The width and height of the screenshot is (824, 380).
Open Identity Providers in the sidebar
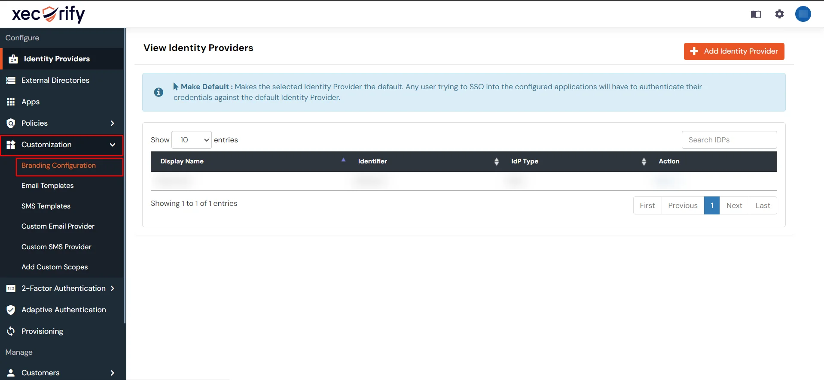pos(62,59)
